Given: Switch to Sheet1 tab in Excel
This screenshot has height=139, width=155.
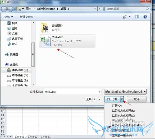Looking at the screenshot, I should pyautogui.click(x=20, y=137).
